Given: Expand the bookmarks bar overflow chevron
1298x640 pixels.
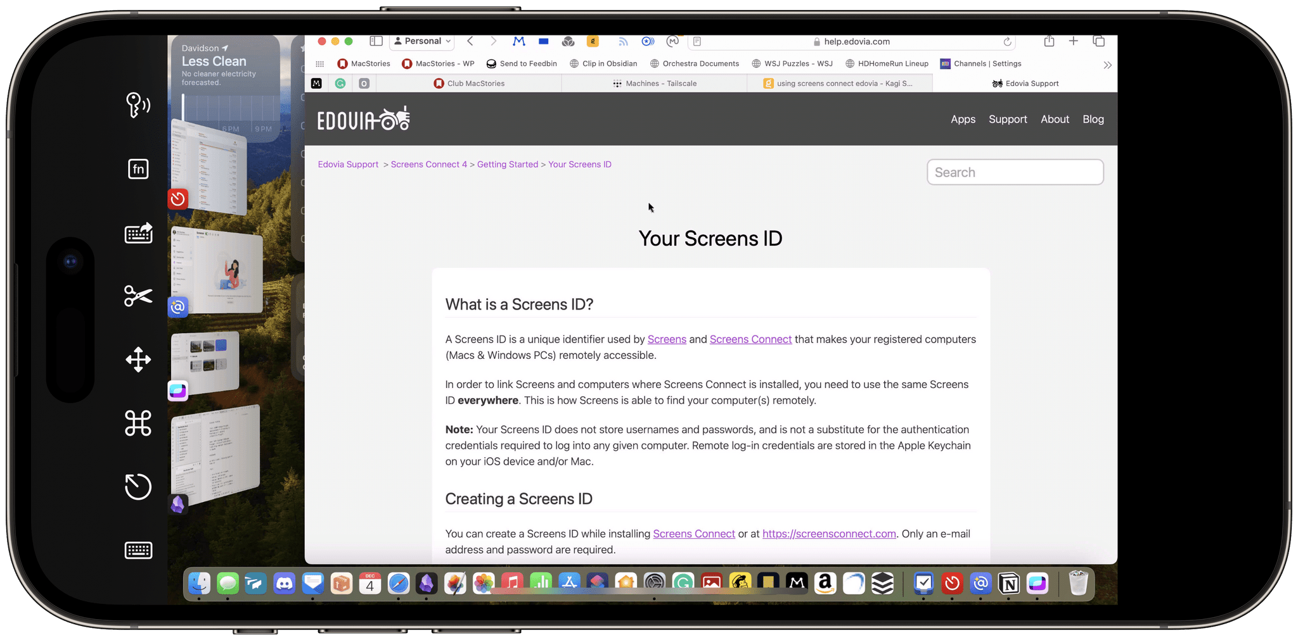Looking at the screenshot, I should (x=1107, y=65).
